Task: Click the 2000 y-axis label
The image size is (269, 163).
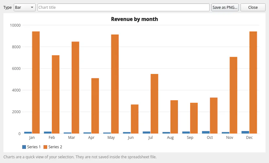Action: 16,112
